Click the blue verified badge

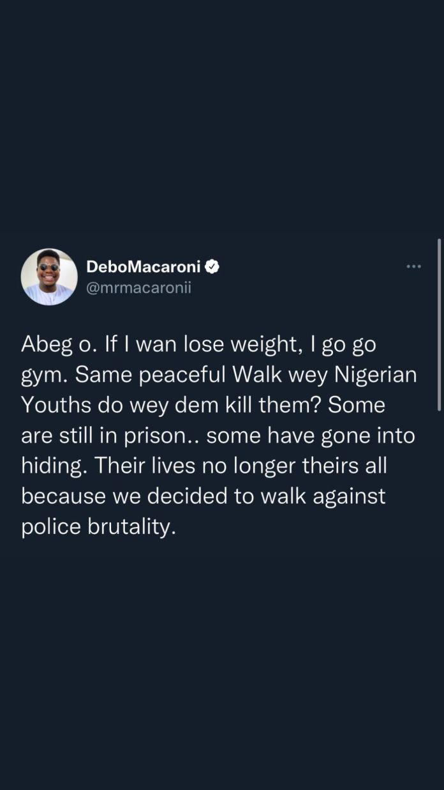[x=212, y=267]
